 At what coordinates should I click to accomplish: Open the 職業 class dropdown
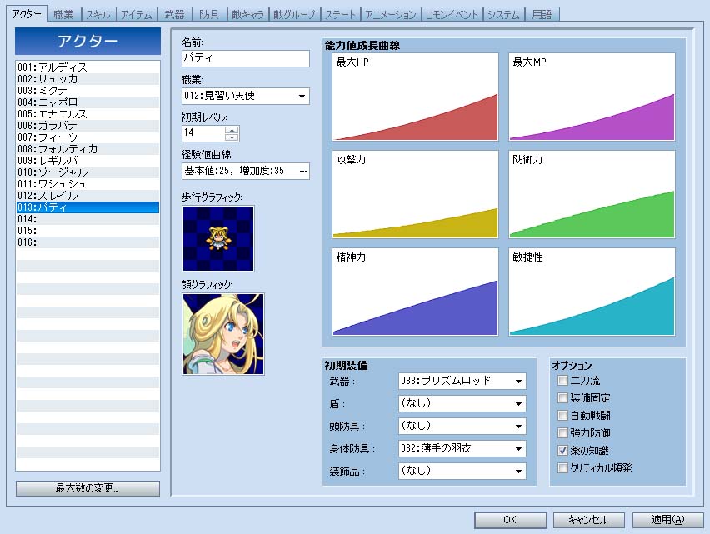pos(245,97)
